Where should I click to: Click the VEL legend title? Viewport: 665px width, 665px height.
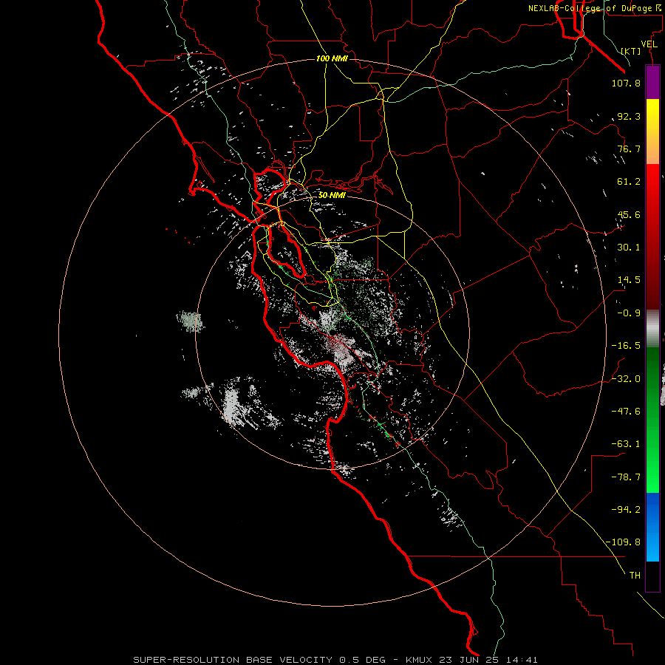pyautogui.click(x=649, y=44)
